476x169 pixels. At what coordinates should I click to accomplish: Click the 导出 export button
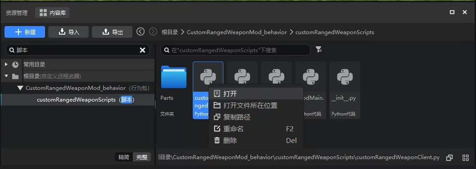click(x=112, y=32)
